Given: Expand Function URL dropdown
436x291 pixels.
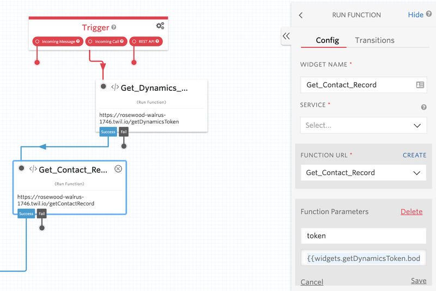Looking at the screenshot, I should coord(363,172).
